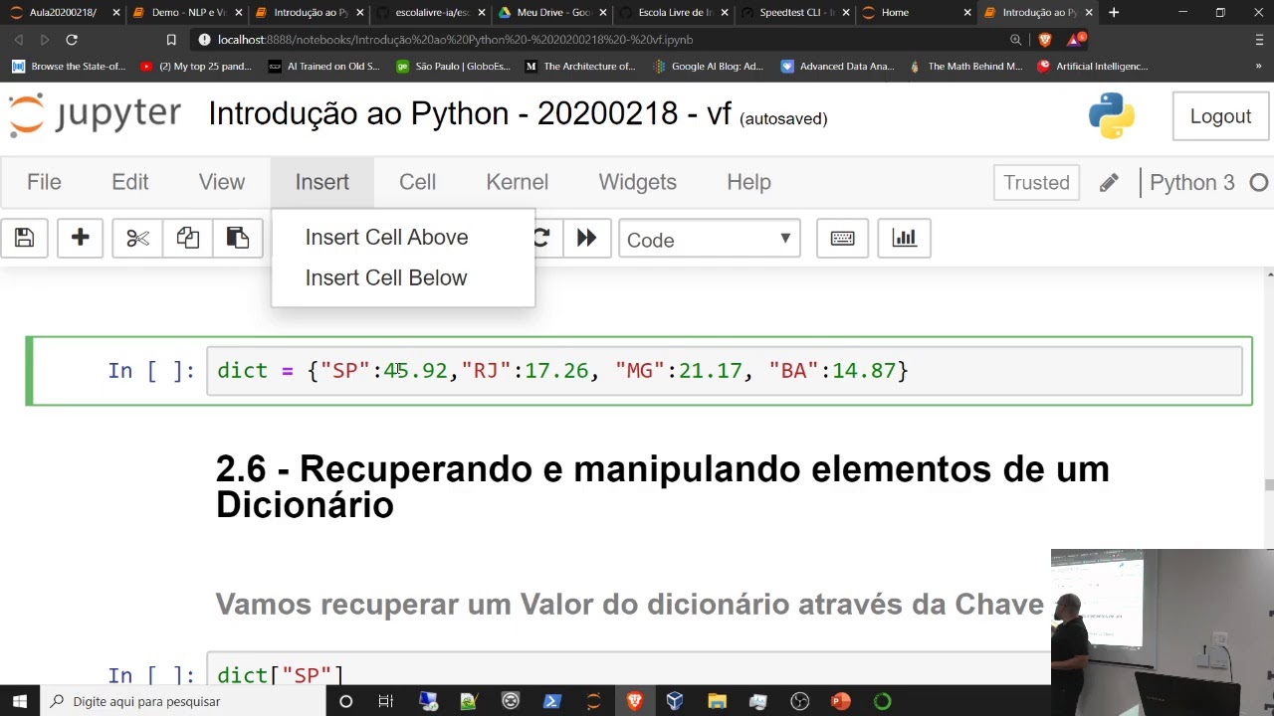
Task: Click the pencil edit icon near Trusted
Action: tap(1109, 183)
